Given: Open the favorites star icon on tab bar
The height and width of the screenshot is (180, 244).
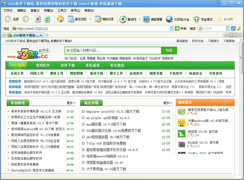Looking at the screenshot, I should coord(4,35).
